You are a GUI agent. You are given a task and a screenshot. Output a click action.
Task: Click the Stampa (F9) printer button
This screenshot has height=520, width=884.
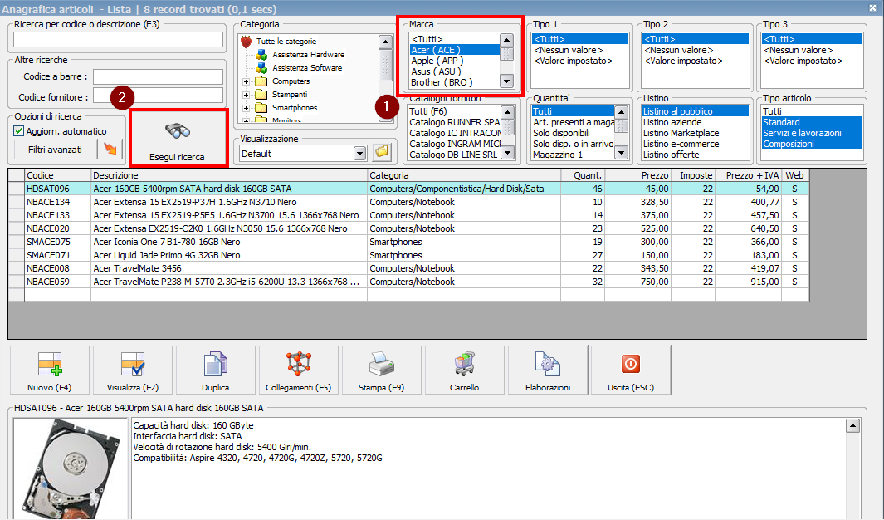point(381,370)
